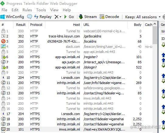Click the WinConfig toolbar button
Viewport: 165px width, 133px height.
point(12,17)
